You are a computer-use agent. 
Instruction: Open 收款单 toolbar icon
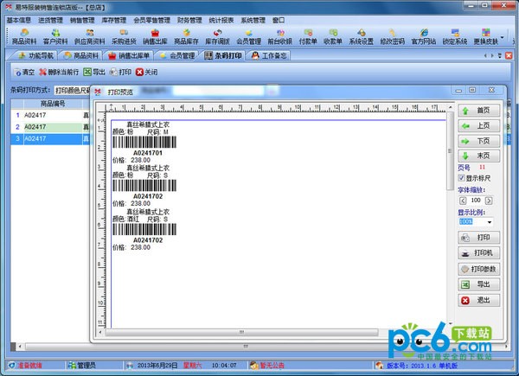333,36
